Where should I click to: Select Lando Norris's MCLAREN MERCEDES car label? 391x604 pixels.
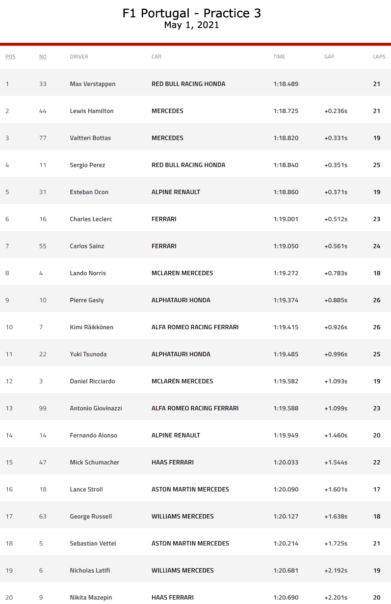click(182, 273)
